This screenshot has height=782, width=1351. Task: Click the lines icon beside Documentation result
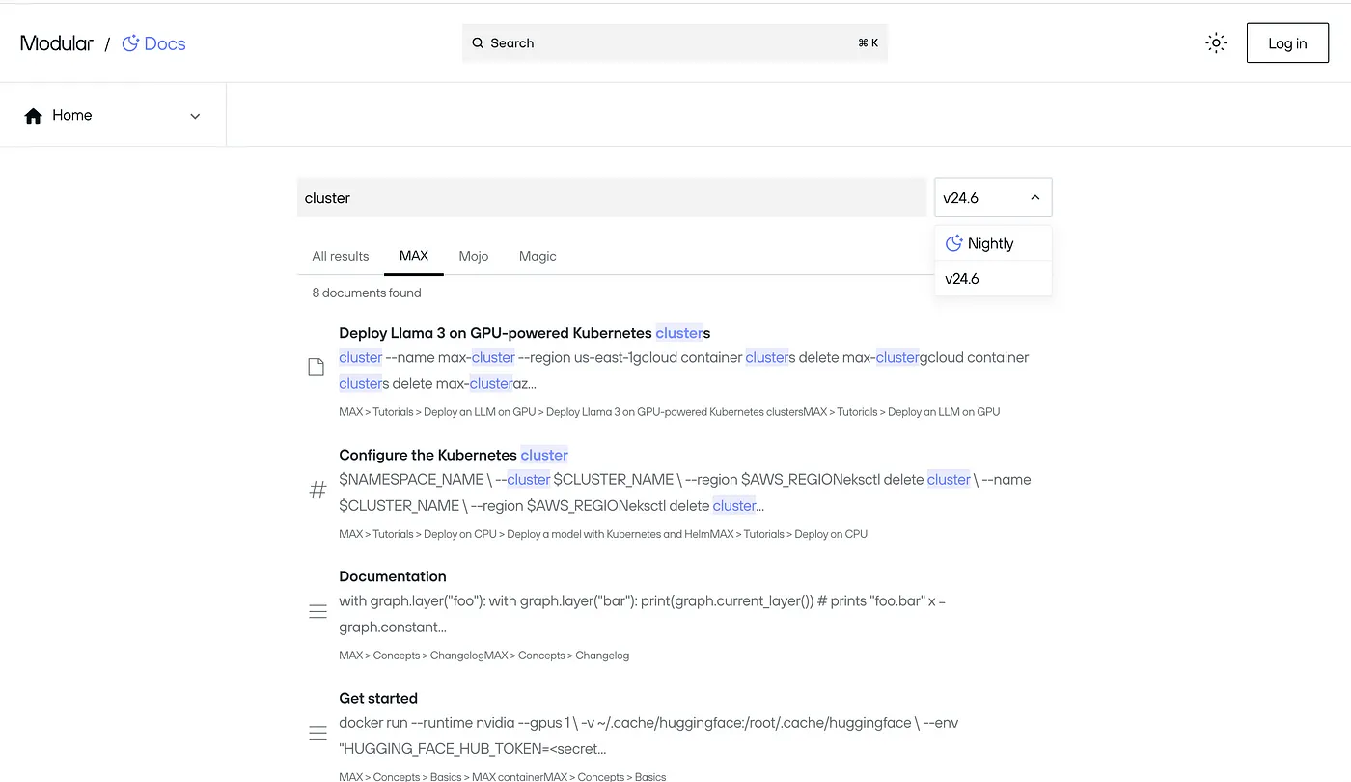[x=317, y=612]
